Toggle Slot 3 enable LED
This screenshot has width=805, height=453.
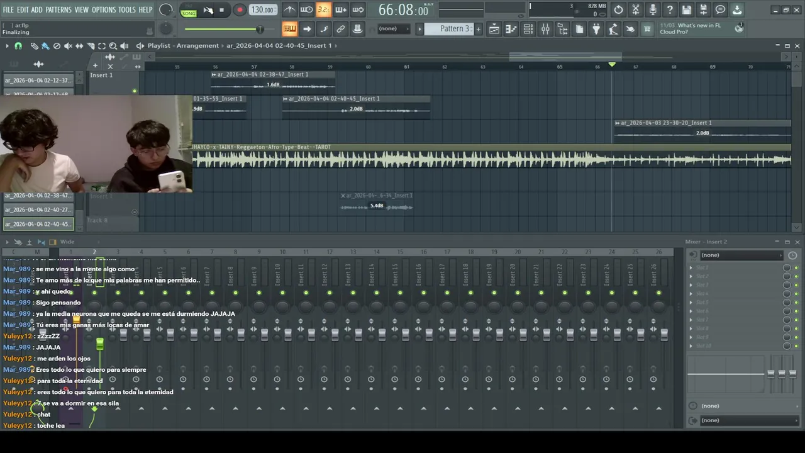(x=796, y=285)
